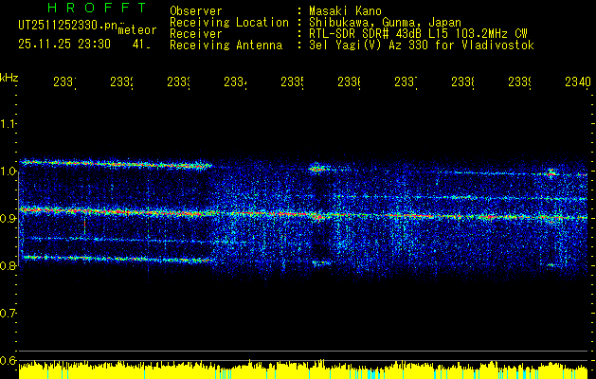596x379 pixels.
Task: Click the "Observer" field label
Action: [196, 11]
